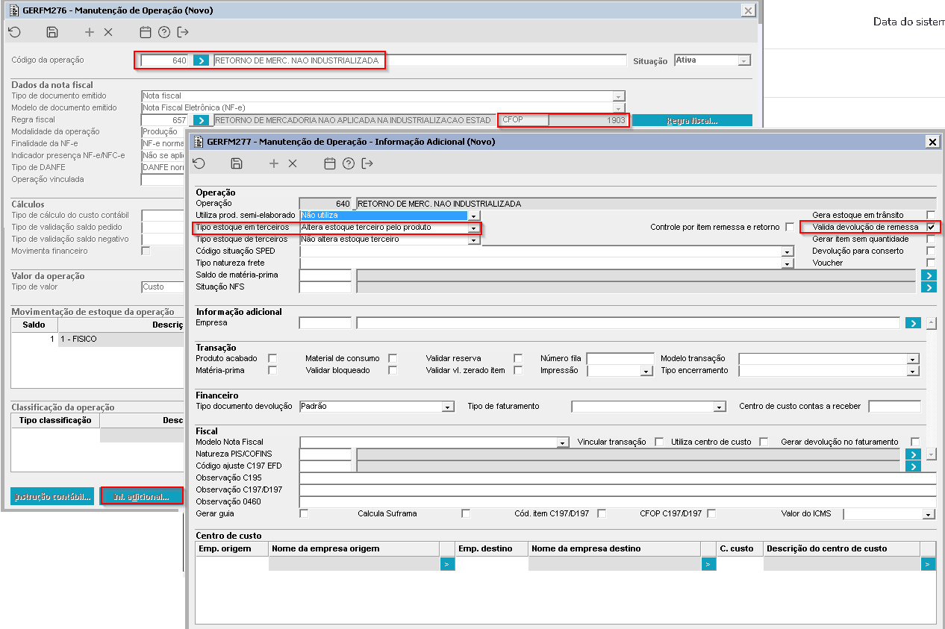Check Voucher option
945x629 pixels.
tap(930, 263)
